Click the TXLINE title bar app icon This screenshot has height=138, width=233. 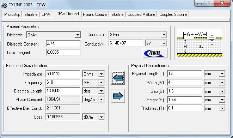click(4, 5)
